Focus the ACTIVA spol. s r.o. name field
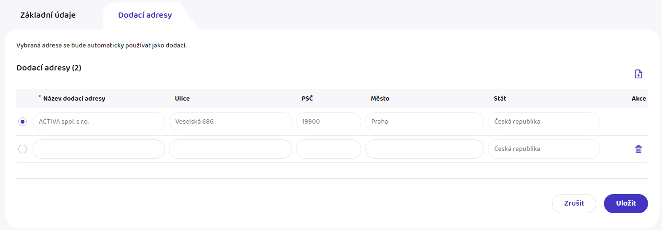This screenshot has height=230, width=662. 99,122
